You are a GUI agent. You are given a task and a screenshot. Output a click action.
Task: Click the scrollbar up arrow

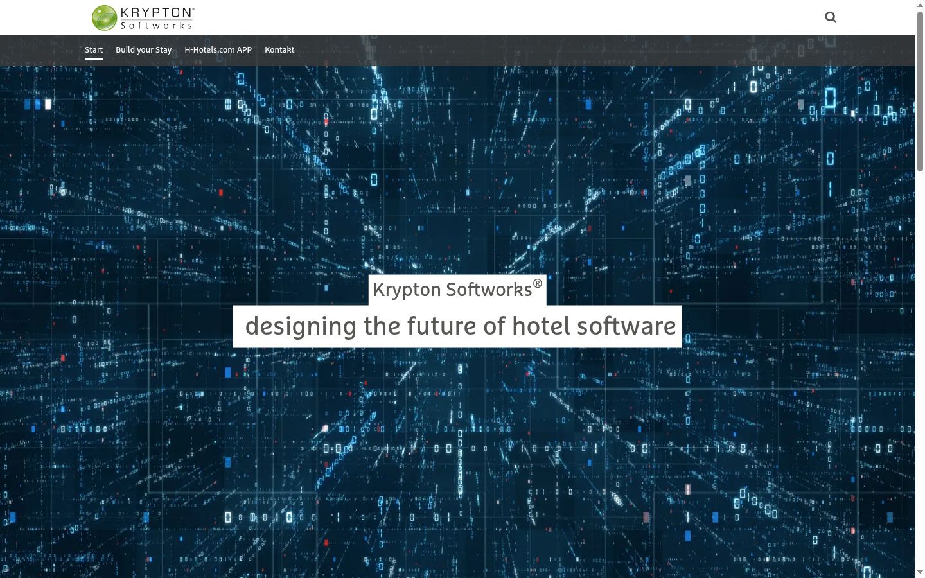920,4
